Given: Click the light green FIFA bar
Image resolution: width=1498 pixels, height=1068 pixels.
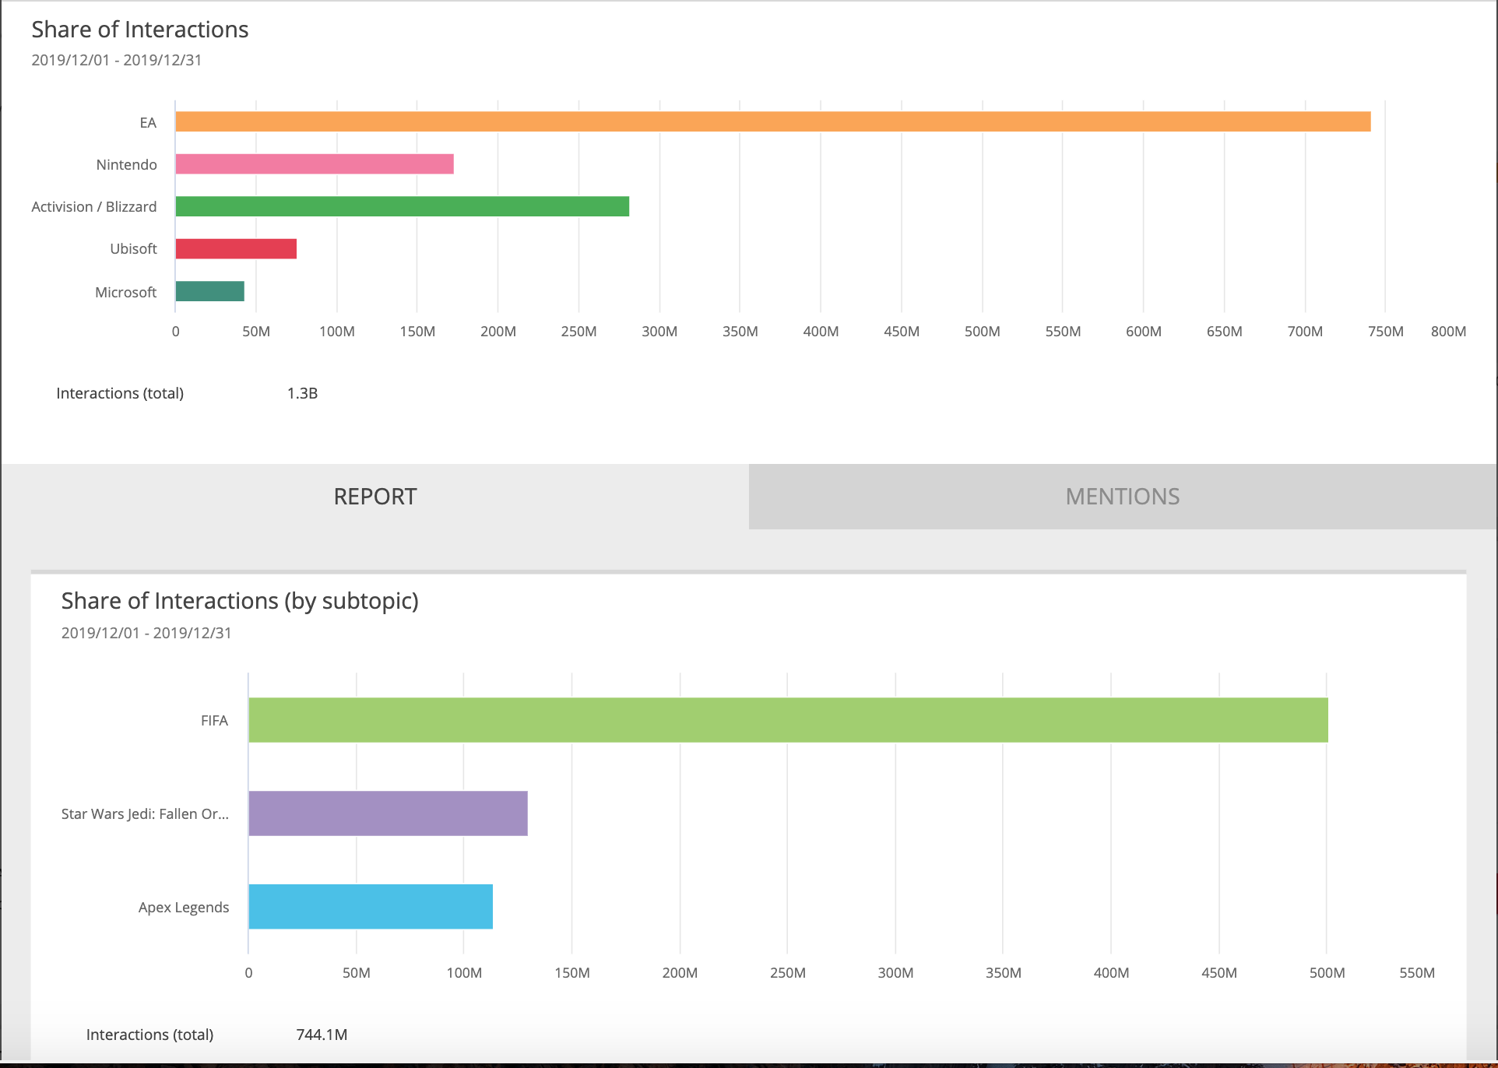Looking at the screenshot, I should [x=788, y=720].
